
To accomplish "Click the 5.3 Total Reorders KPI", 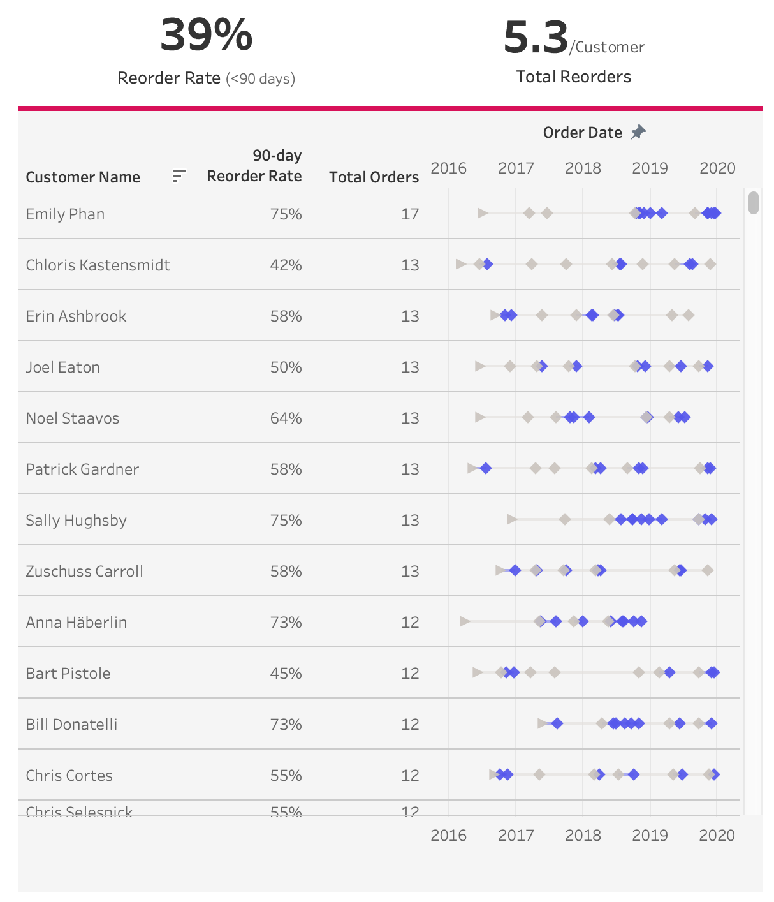I will pos(536,37).
